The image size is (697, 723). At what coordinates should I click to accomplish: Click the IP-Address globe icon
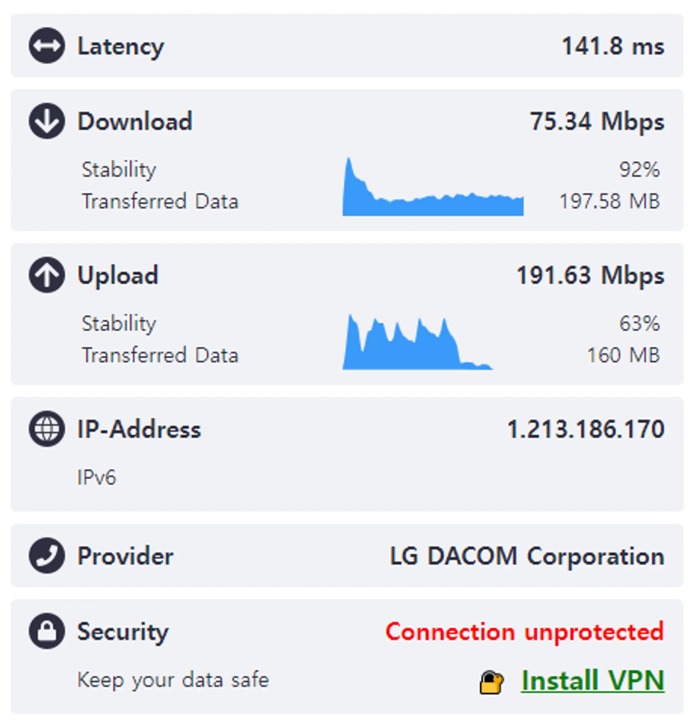pyautogui.click(x=47, y=429)
